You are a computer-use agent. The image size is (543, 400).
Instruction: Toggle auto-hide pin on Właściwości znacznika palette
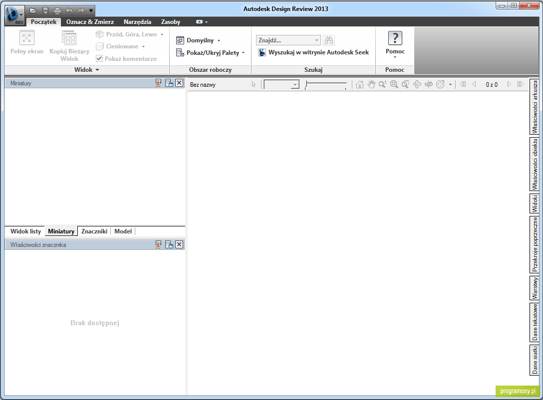coord(158,244)
